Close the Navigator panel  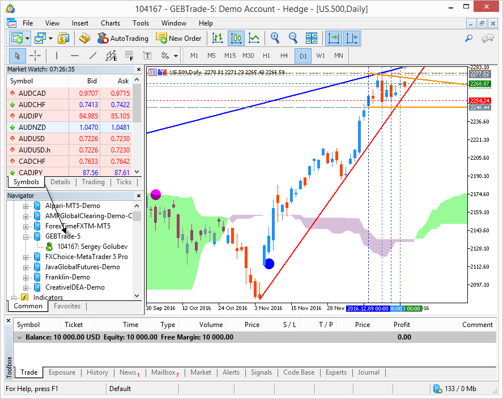pos(139,196)
